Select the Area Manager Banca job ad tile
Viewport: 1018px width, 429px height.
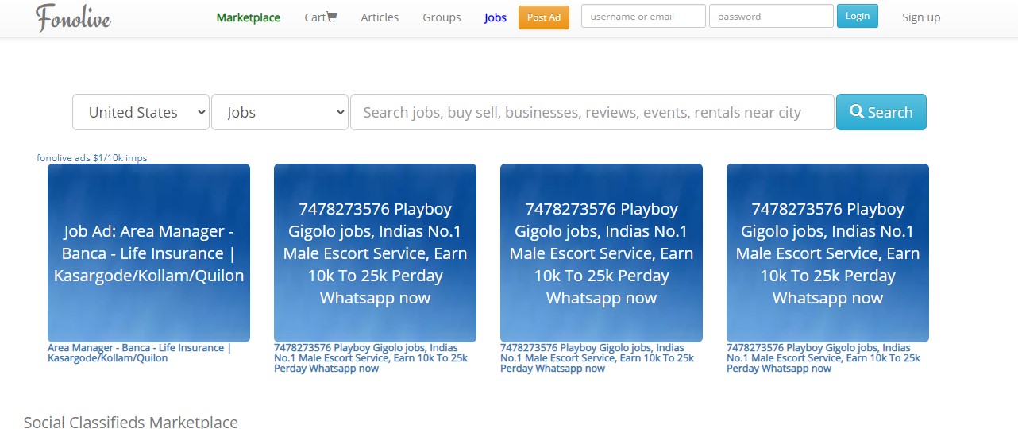click(148, 253)
